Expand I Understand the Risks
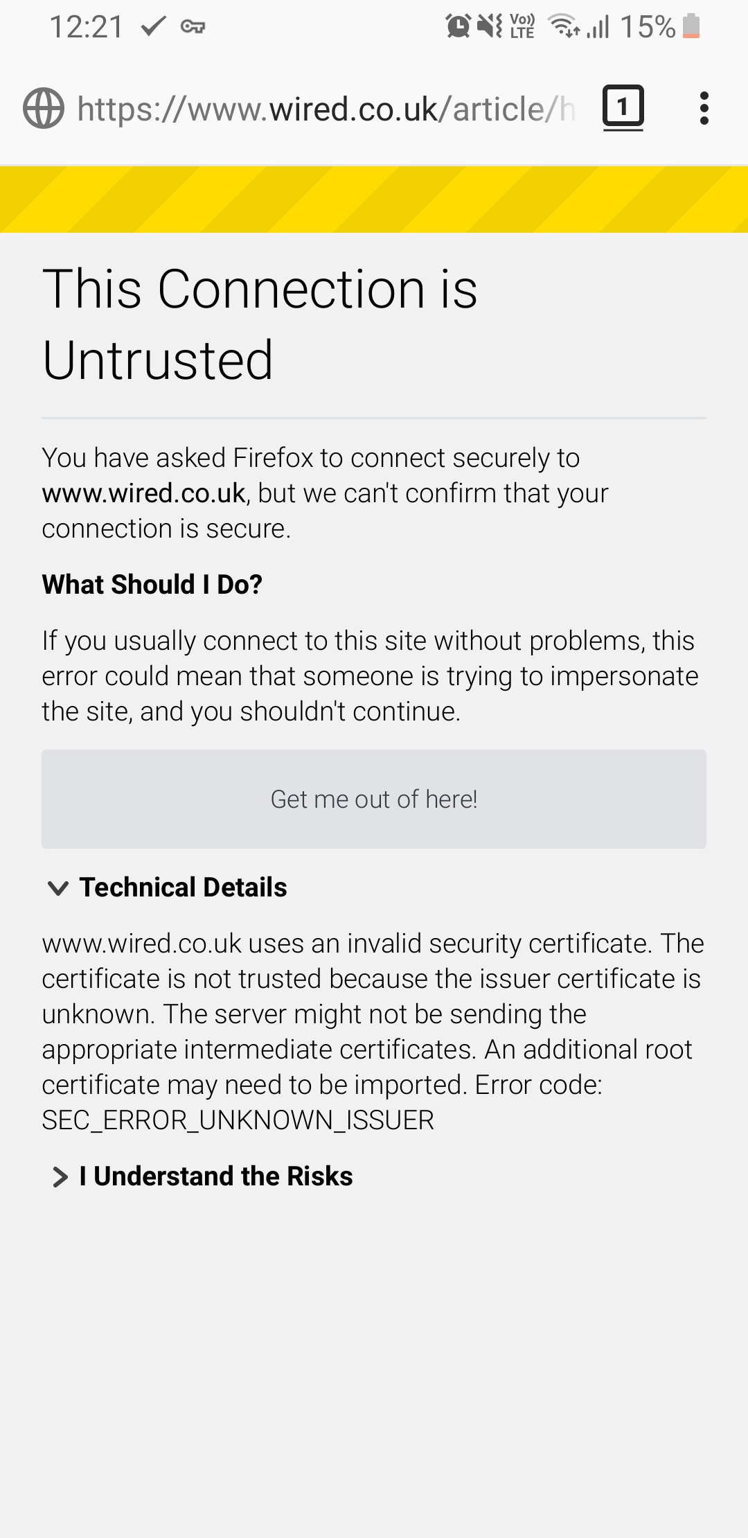The height and width of the screenshot is (1538, 748). [215, 1176]
